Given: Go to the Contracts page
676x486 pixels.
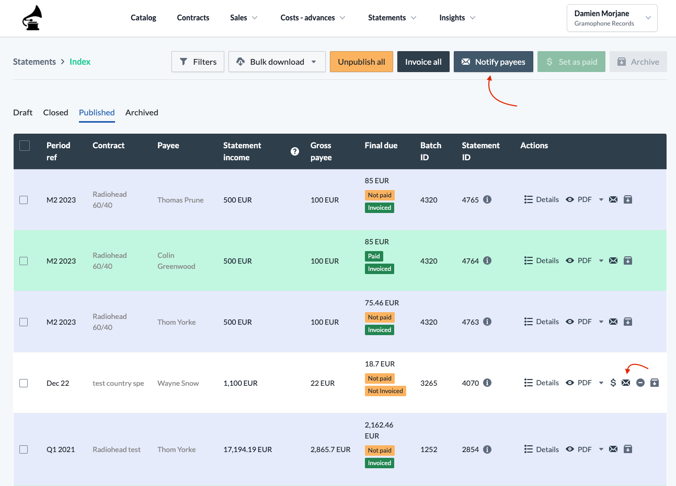Looking at the screenshot, I should click(193, 18).
